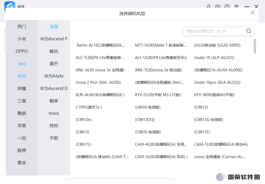Filter by 畅玩 series
The image size is (265, 184).
tap(54, 51)
